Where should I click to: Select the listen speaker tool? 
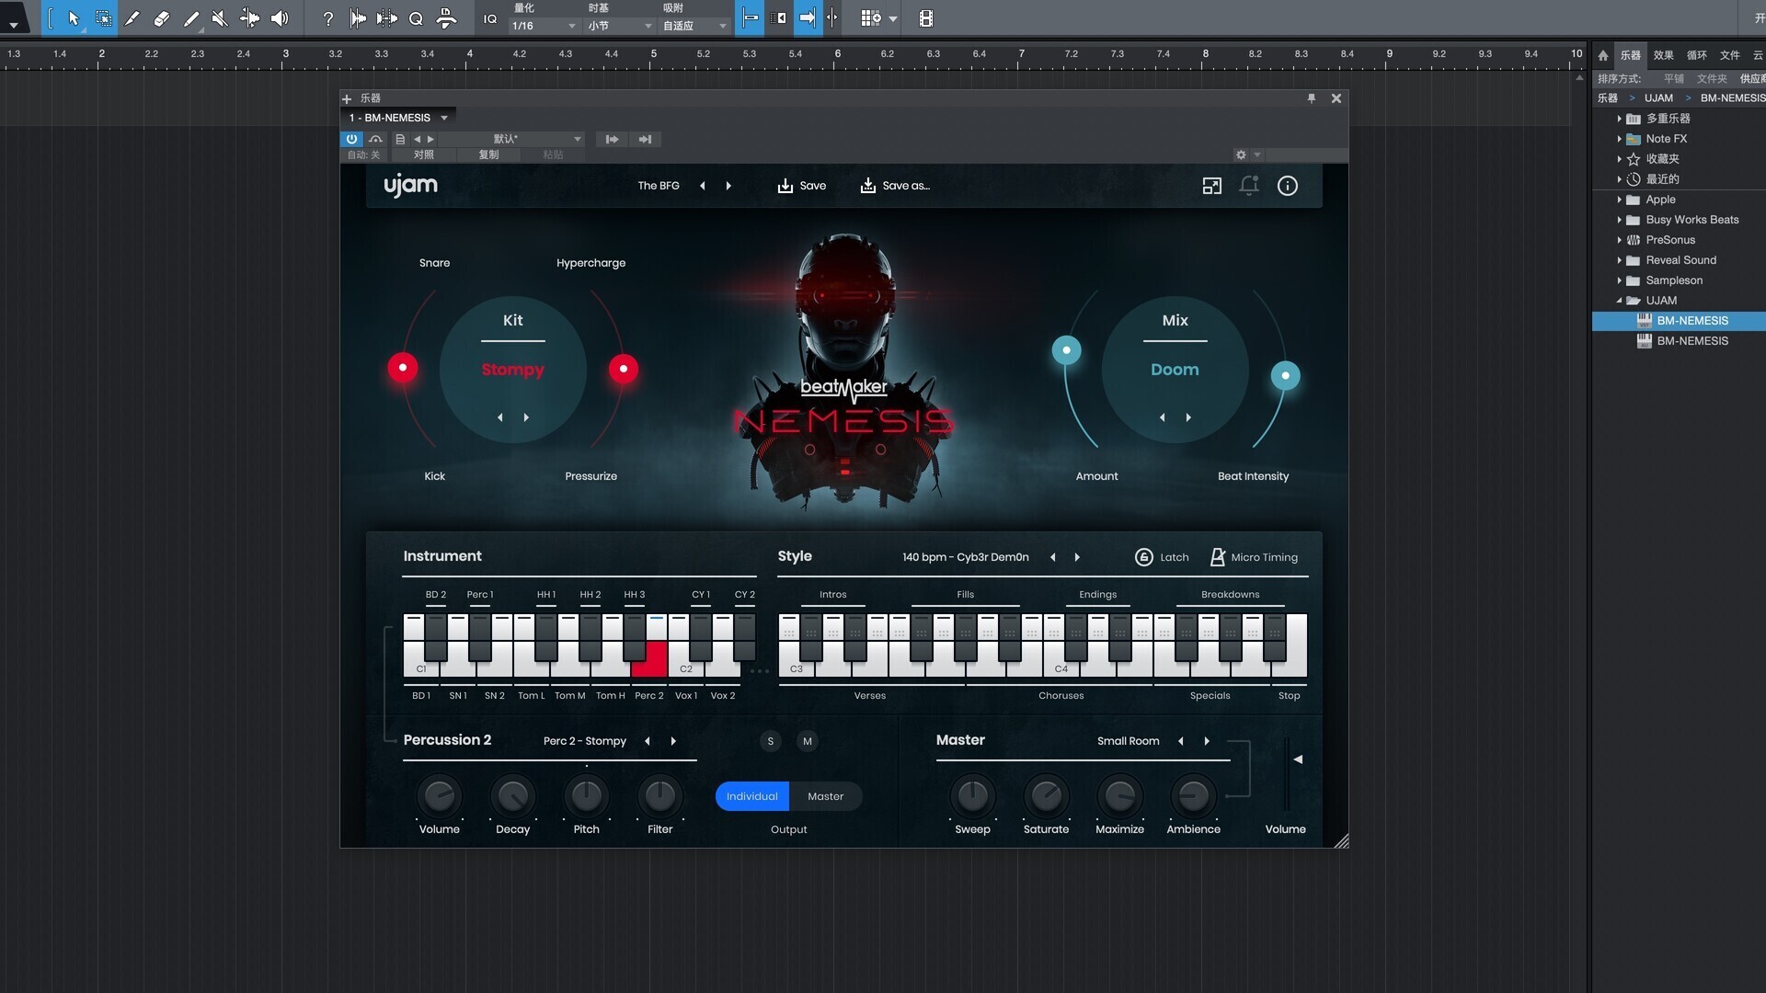coord(280,17)
